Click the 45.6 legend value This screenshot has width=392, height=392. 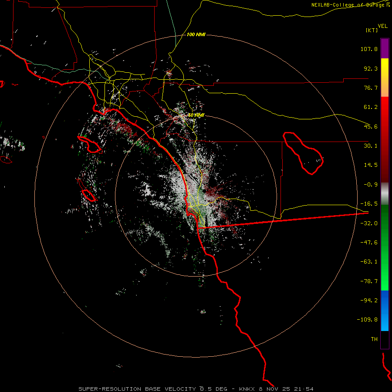(371, 126)
